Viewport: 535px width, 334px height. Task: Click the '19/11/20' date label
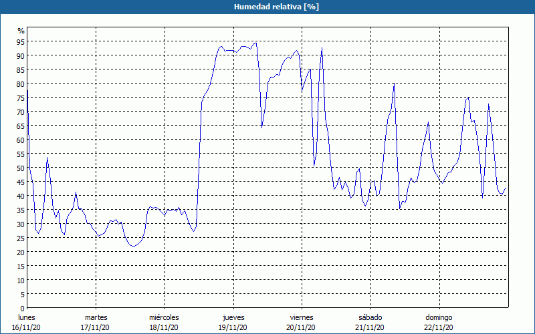233,327
